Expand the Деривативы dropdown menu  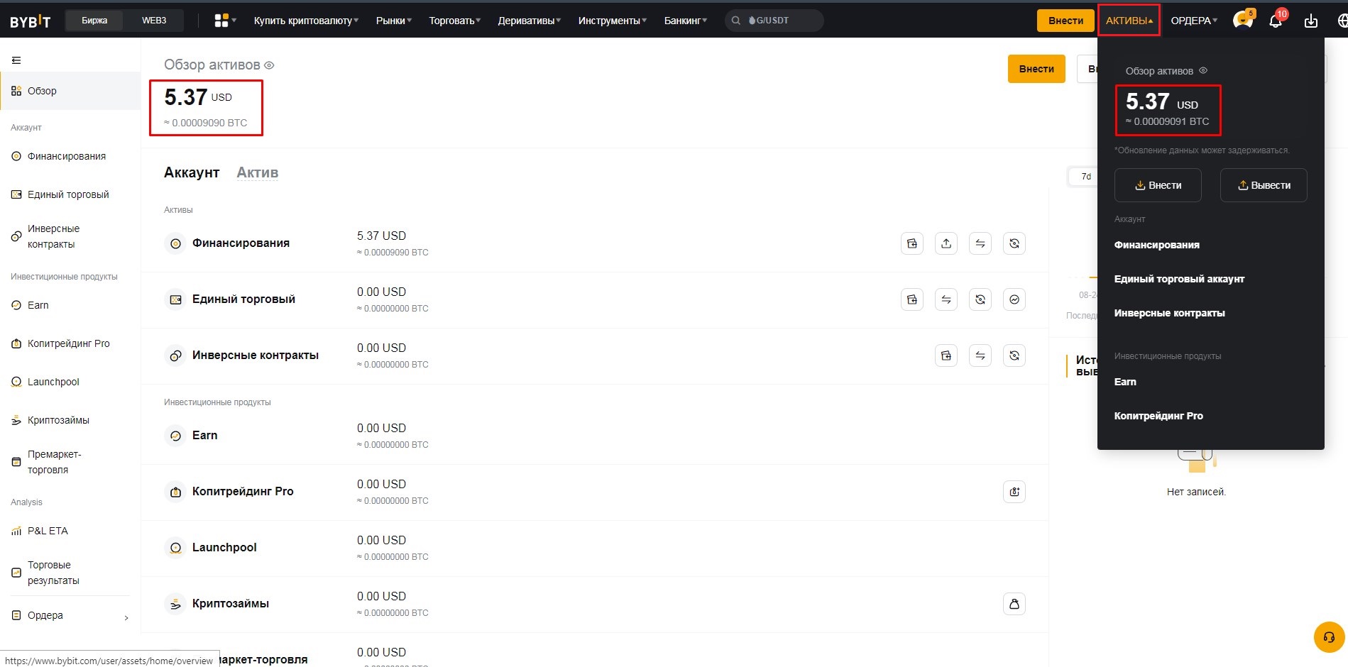coord(530,21)
